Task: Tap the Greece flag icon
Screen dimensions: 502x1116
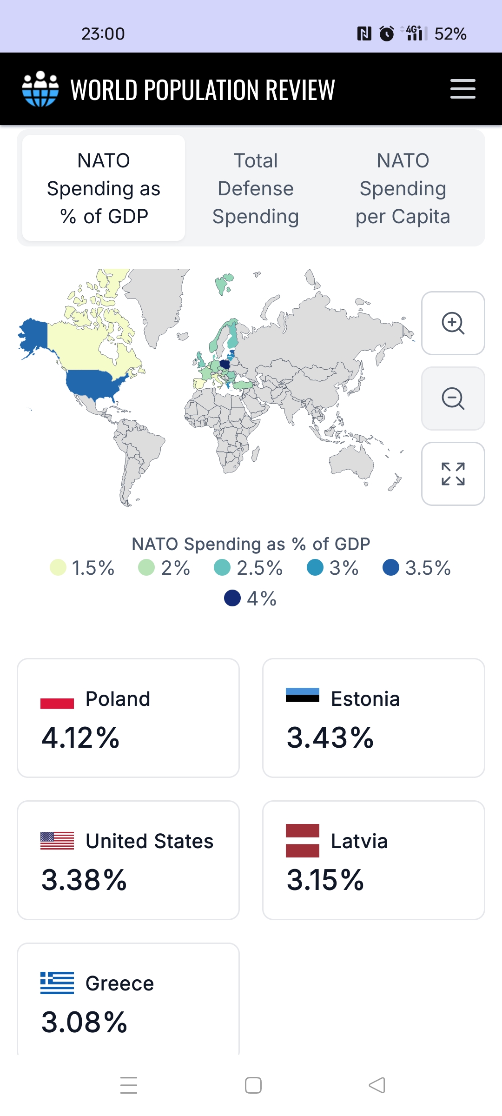Action: (x=57, y=983)
